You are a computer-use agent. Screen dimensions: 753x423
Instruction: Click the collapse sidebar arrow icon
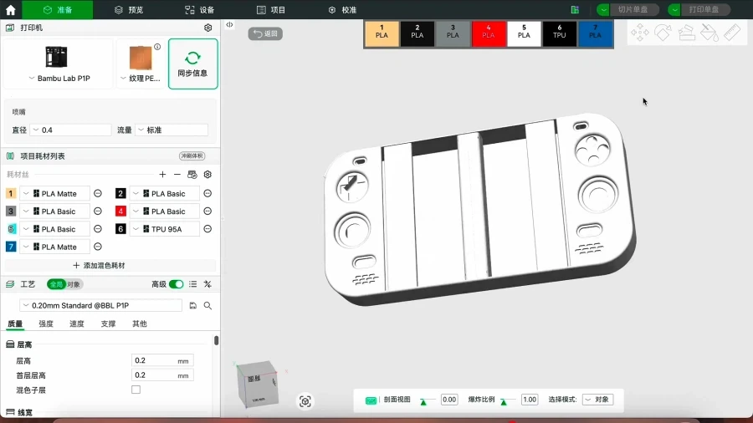229,24
